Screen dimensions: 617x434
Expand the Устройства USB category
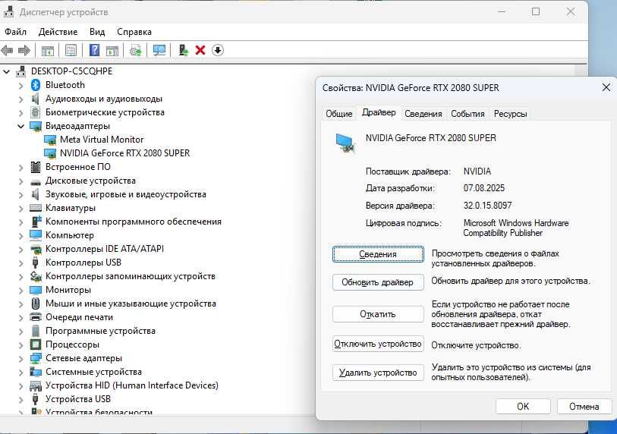point(20,399)
